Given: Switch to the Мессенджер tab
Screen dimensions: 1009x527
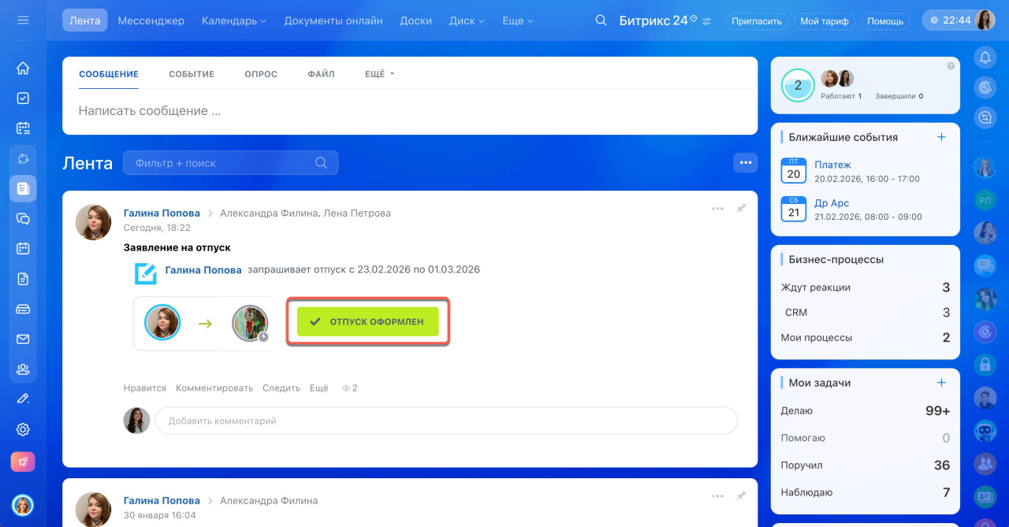Looking at the screenshot, I should tap(151, 20).
